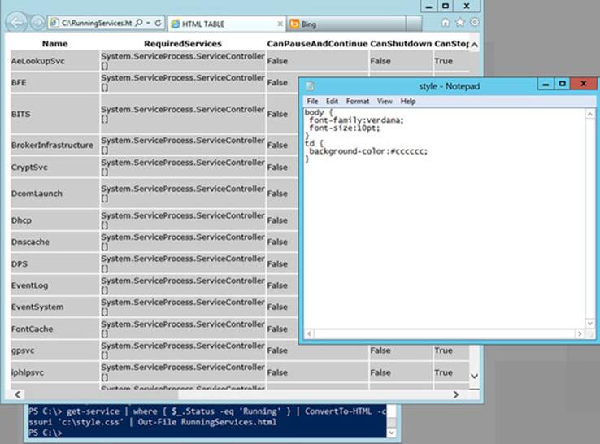Open the browser Home icon
Viewport: 600px width, 444px height.
pos(446,23)
